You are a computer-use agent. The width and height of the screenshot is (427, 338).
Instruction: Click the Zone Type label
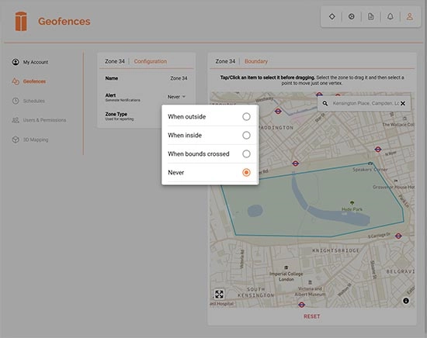(116, 114)
